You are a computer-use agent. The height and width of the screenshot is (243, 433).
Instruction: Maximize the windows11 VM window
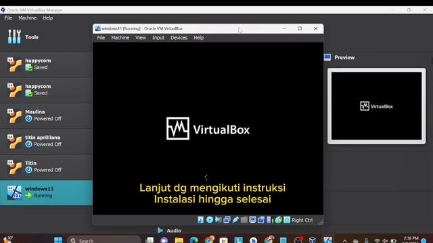click(300, 28)
